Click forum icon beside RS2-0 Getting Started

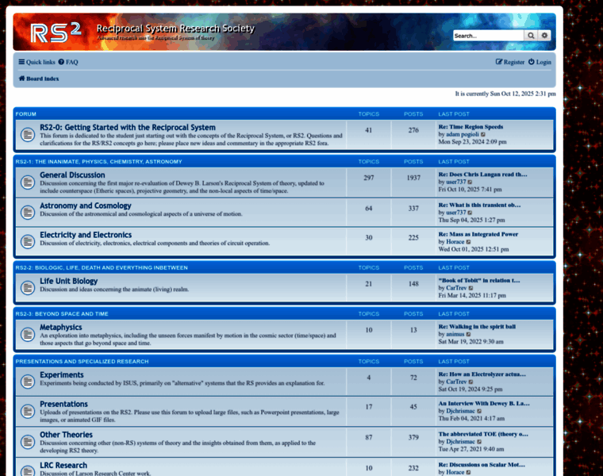tap(28, 135)
